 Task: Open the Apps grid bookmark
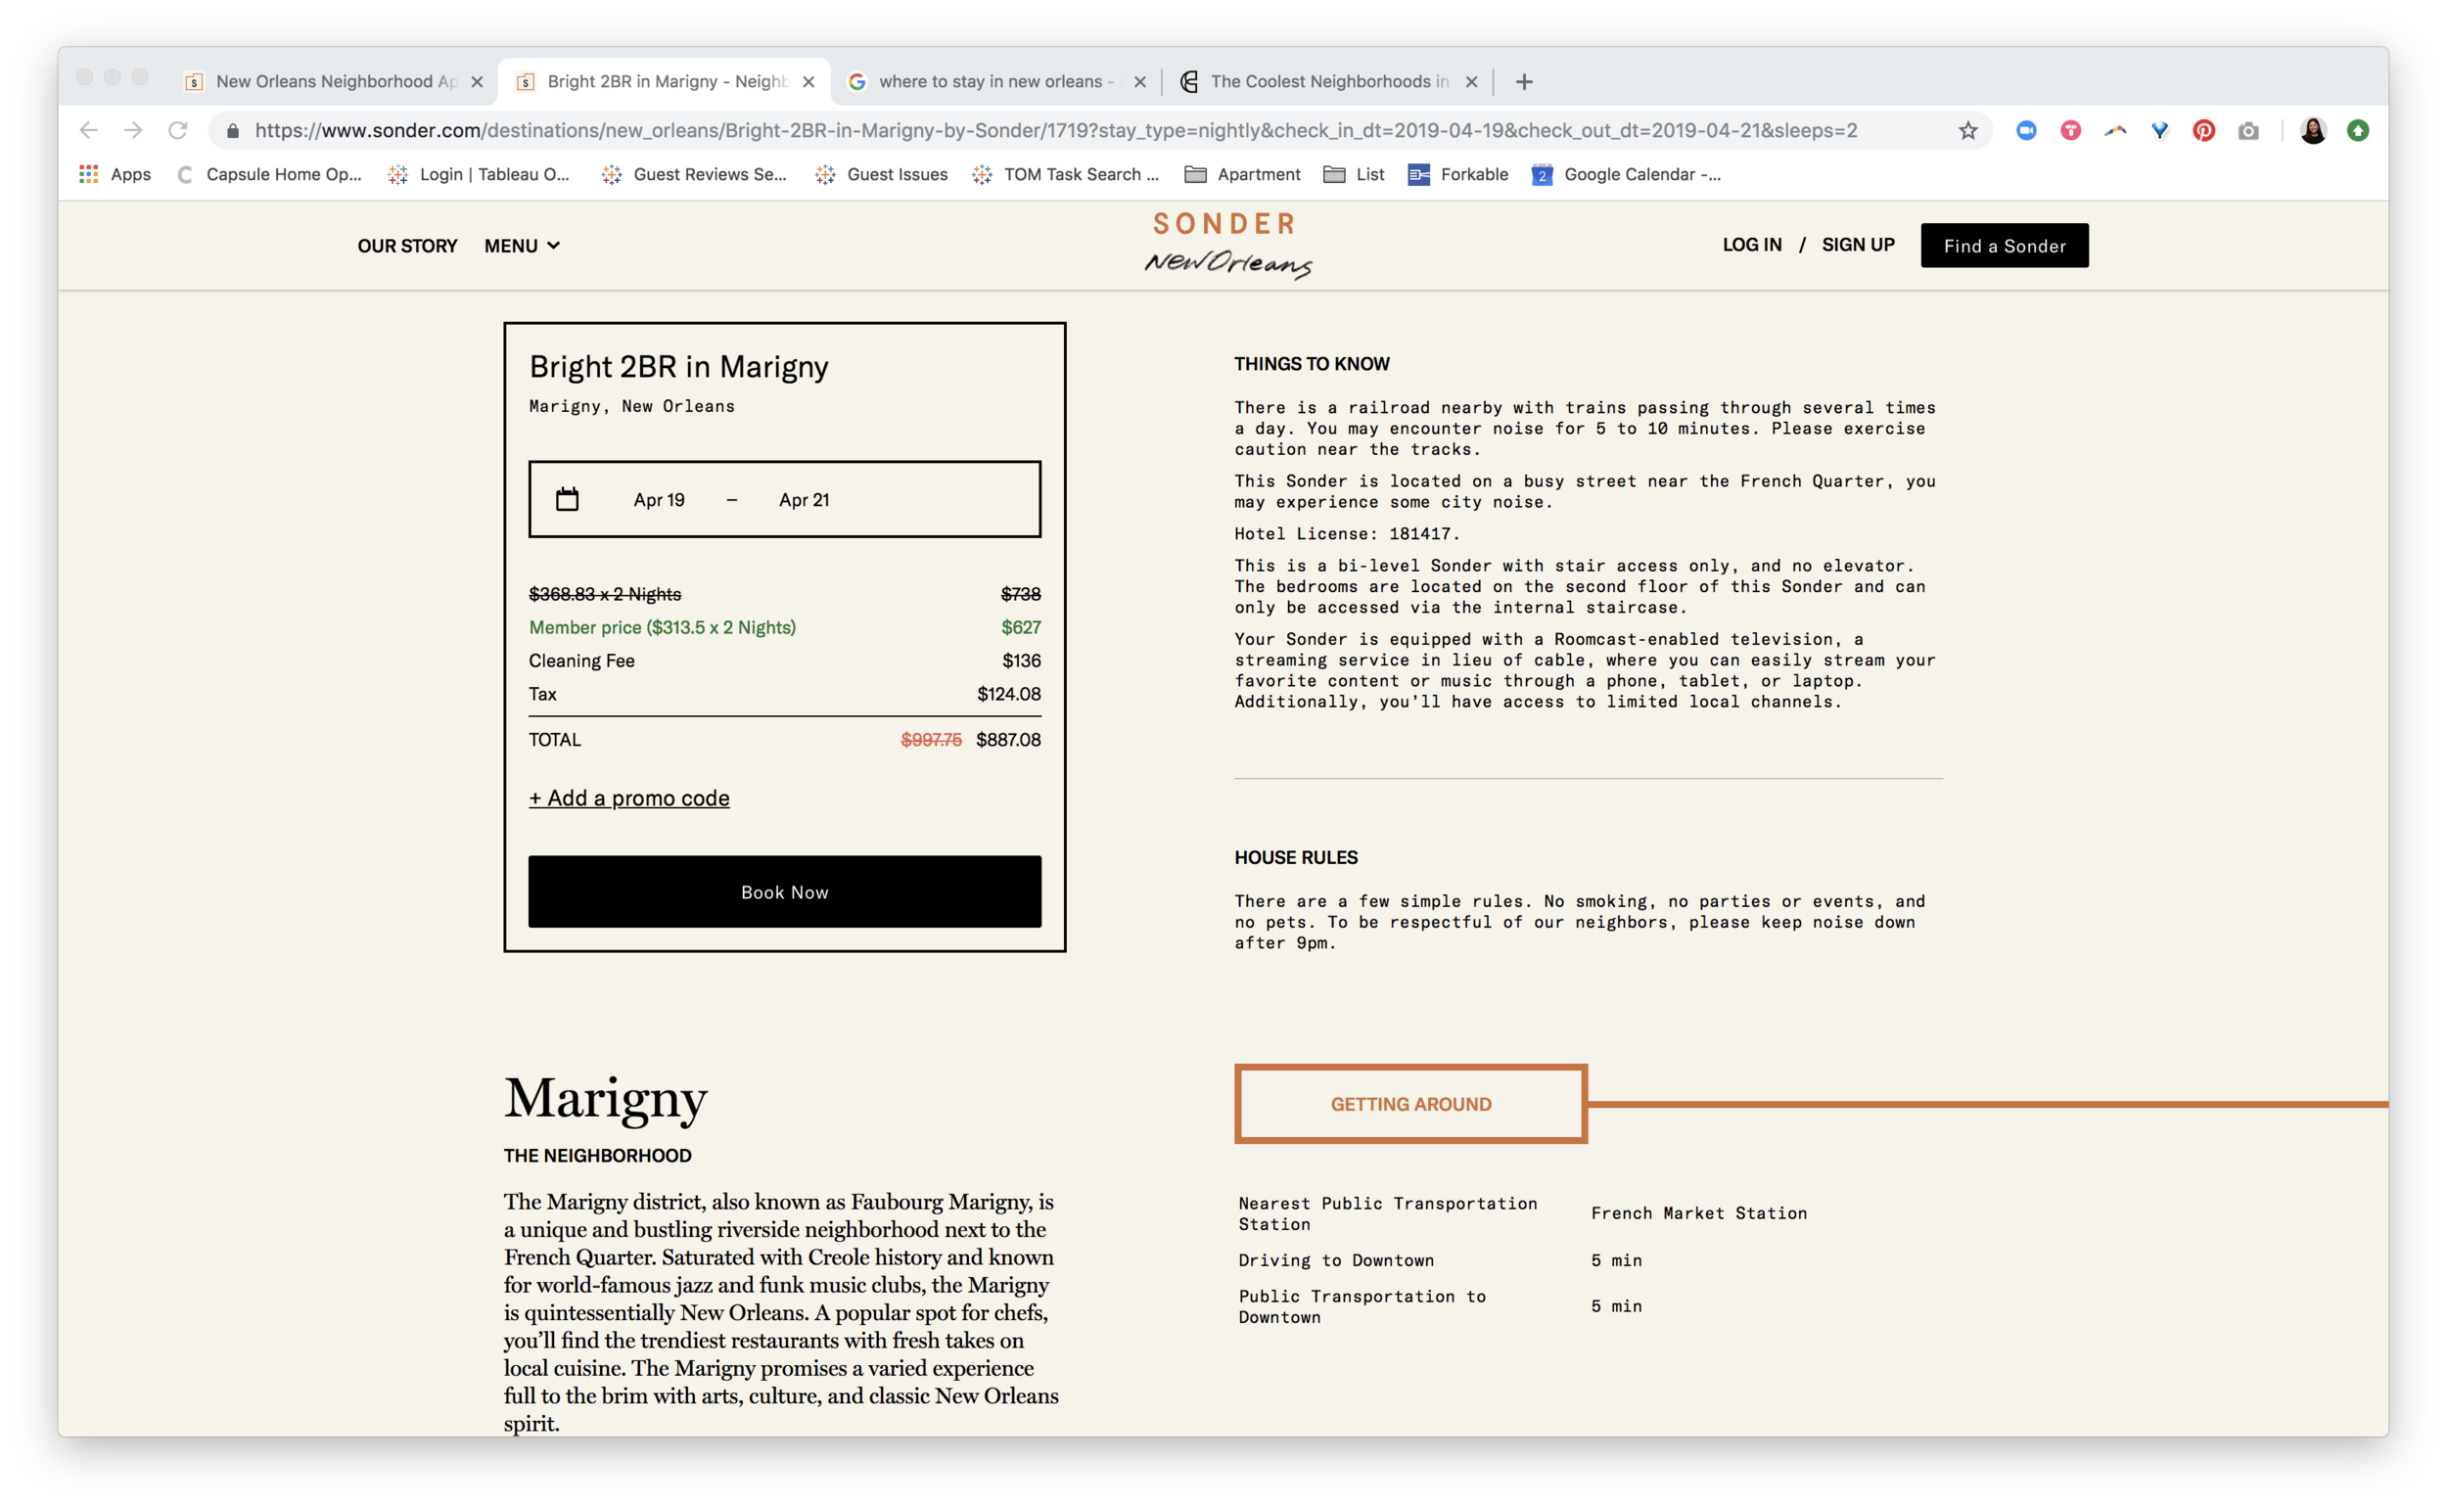coord(115,174)
